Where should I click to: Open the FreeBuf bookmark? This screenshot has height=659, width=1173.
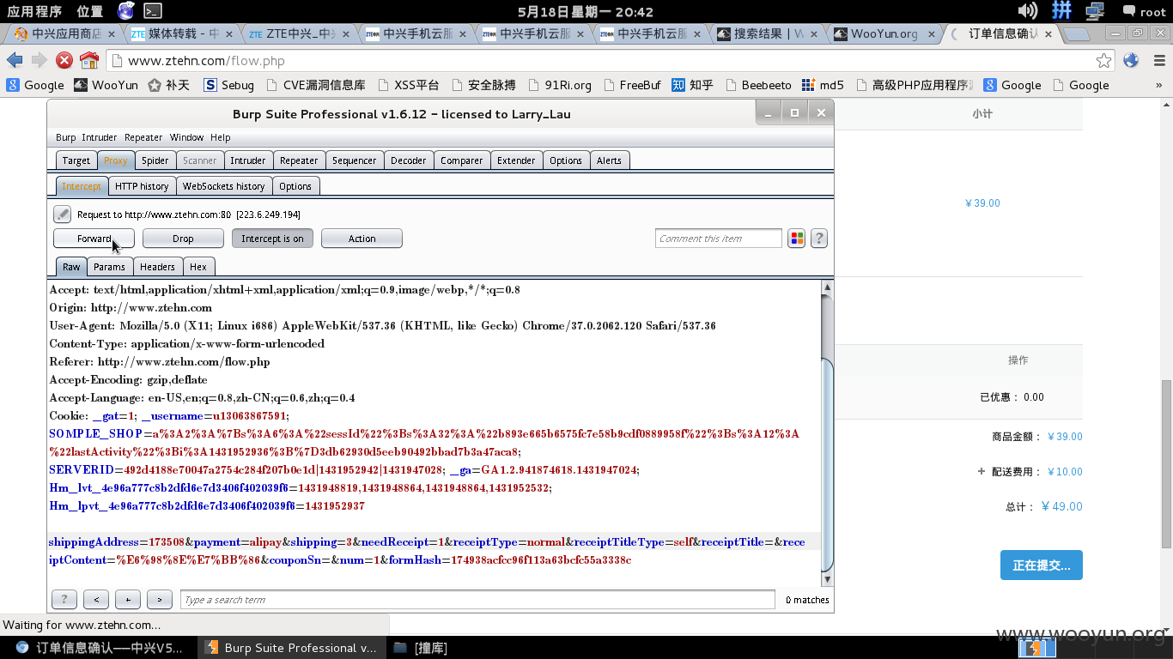632,85
